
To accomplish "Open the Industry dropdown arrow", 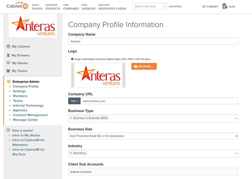I will (236, 153).
